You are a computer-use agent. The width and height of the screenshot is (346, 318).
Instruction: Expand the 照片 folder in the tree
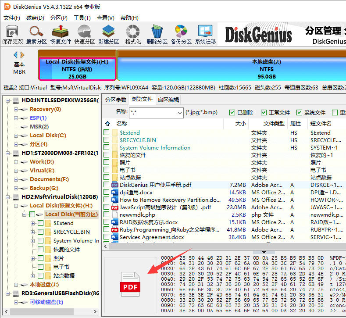(x=32, y=258)
